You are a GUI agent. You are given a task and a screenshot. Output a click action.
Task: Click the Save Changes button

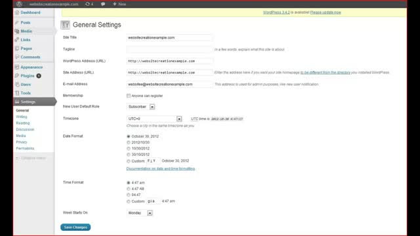point(75,227)
